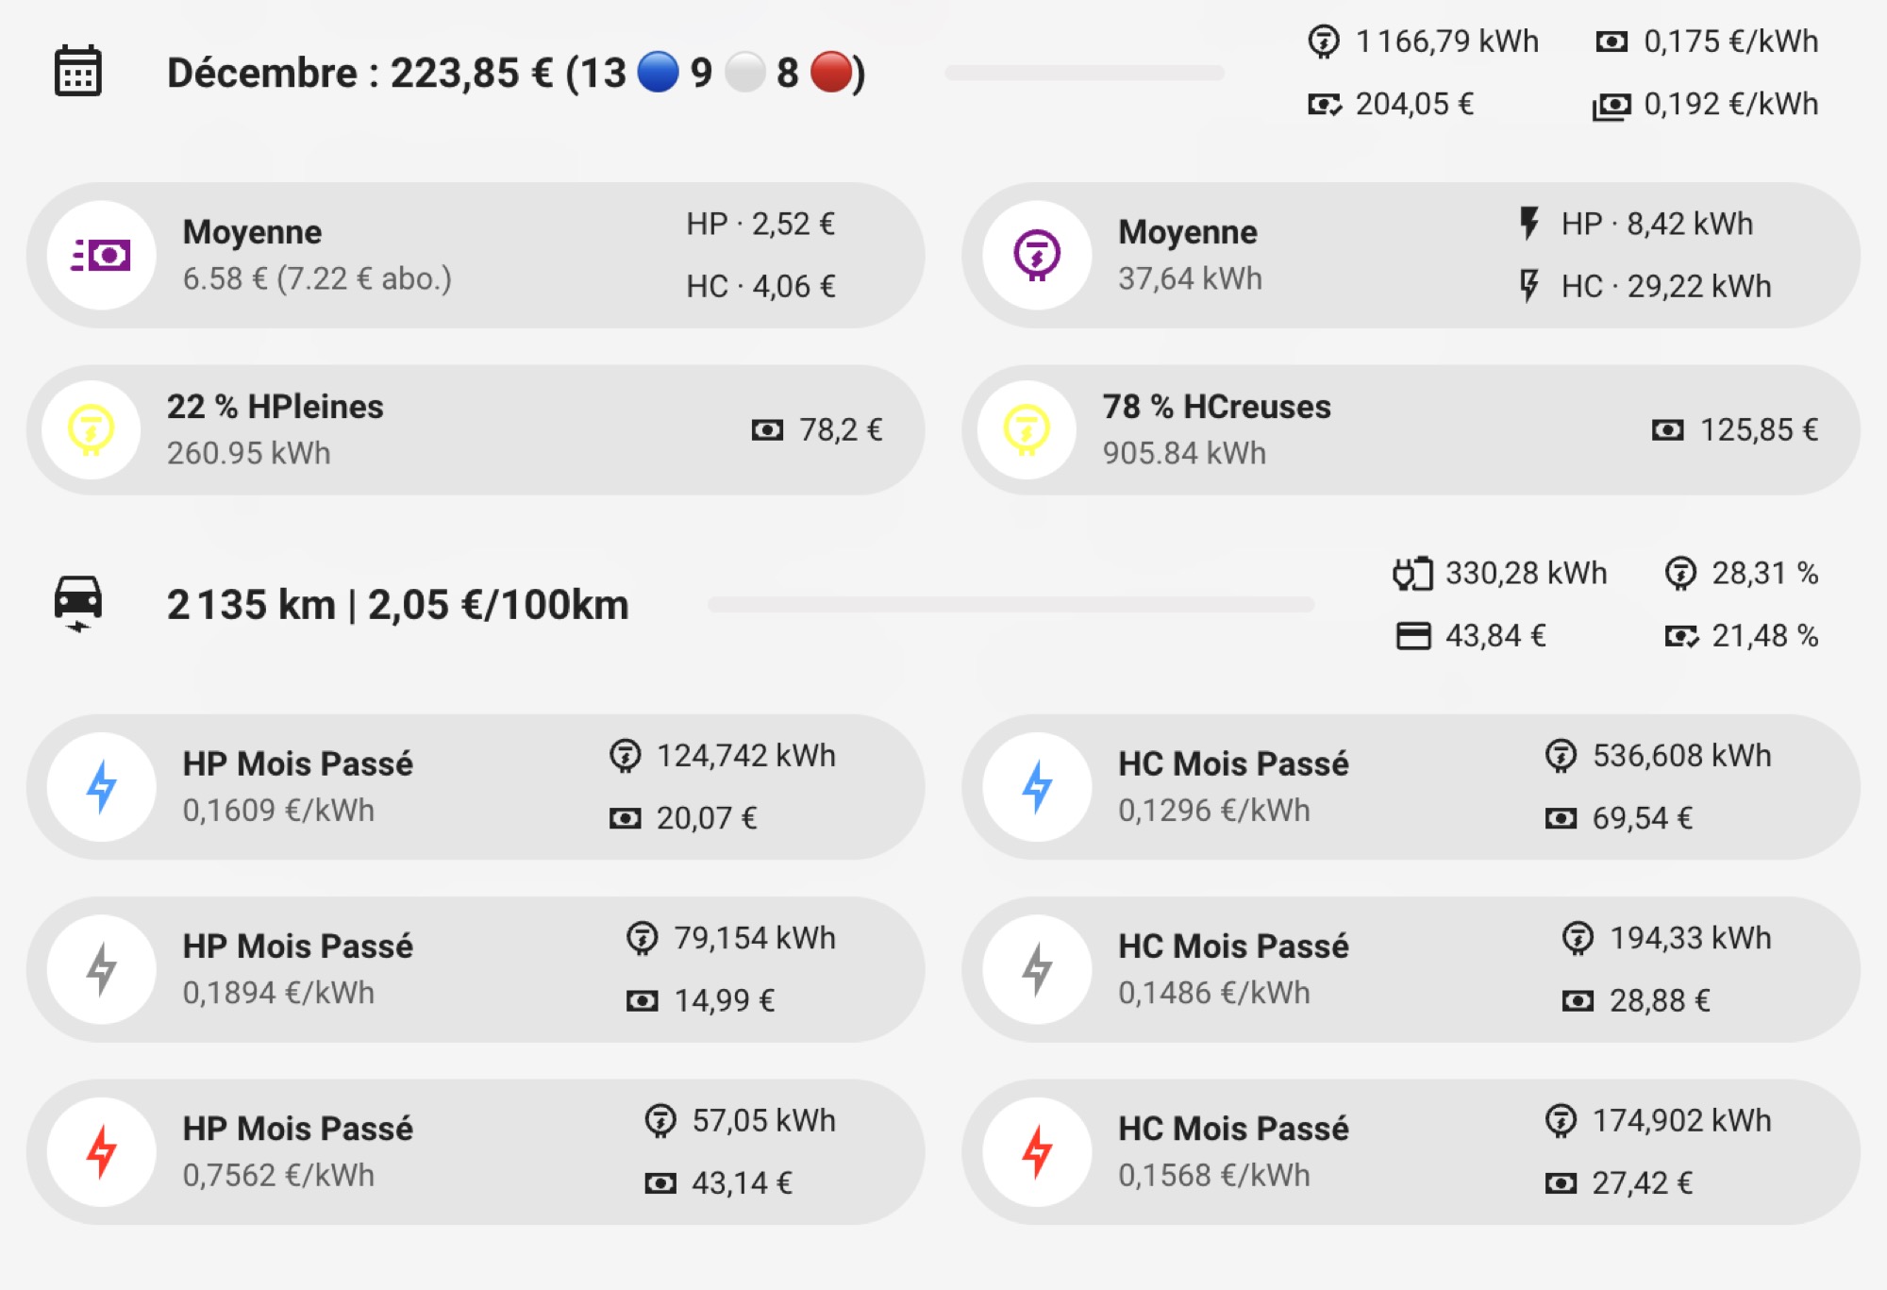
Task: Click the red lightning icon of HC Mois Passé
Action: (1037, 1151)
